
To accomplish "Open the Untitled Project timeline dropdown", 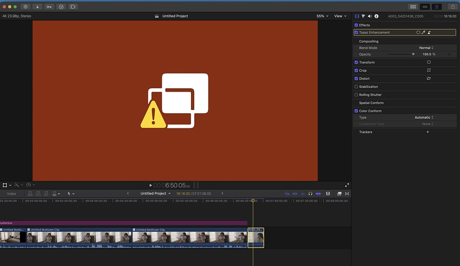I will 155,193.
